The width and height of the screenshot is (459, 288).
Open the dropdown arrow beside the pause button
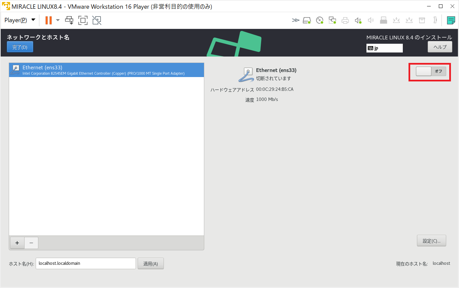tap(58, 20)
